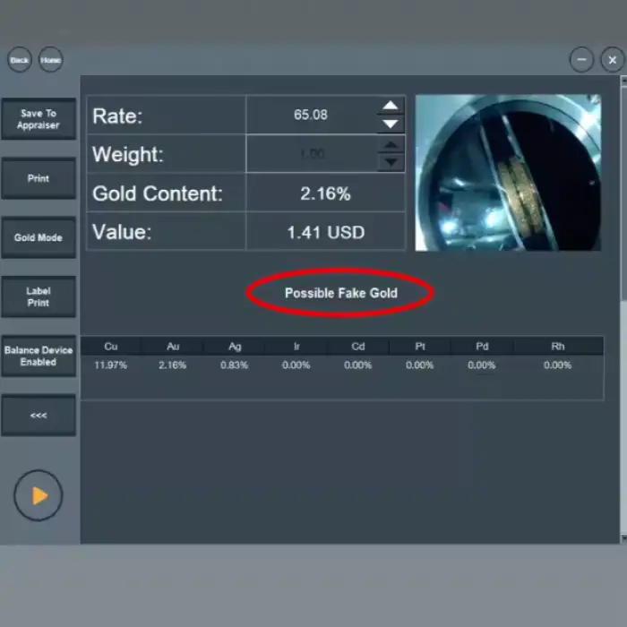Increase Rate with the up arrow
Viewport: 627px width, 627px height.
tap(390, 106)
